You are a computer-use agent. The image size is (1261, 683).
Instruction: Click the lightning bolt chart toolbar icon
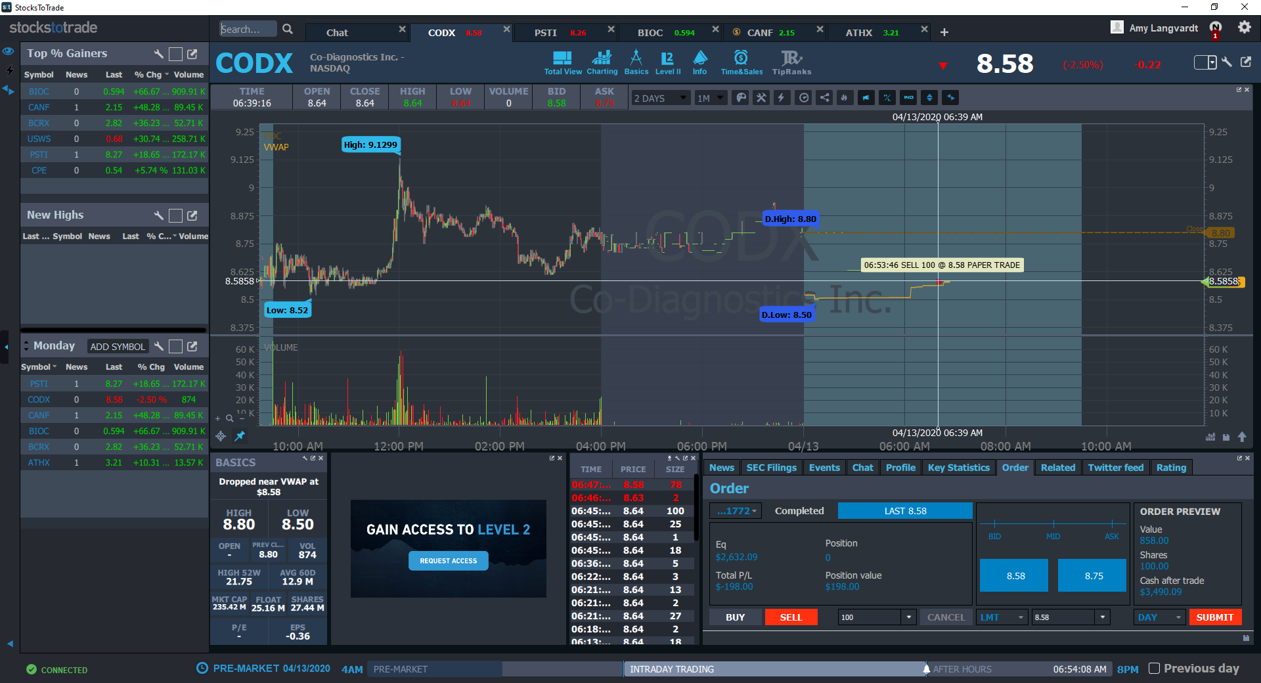pyautogui.click(x=782, y=98)
